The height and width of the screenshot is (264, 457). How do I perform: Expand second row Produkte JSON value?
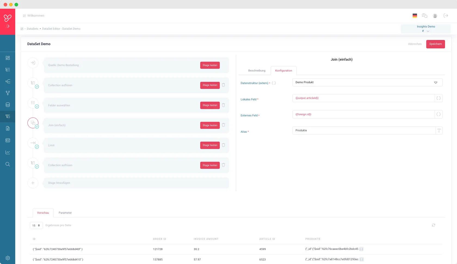(362, 259)
